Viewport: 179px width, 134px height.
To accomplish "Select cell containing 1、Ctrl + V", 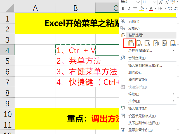I will tap(75, 50).
